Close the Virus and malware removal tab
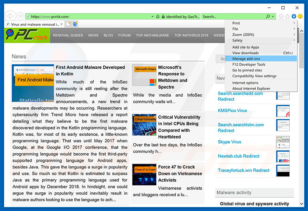The height and width of the screenshot is (211, 308). coord(62,24)
